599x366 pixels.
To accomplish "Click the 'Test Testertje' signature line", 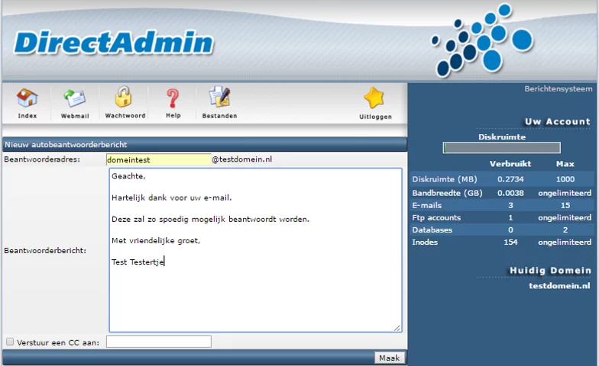I will (x=138, y=262).
